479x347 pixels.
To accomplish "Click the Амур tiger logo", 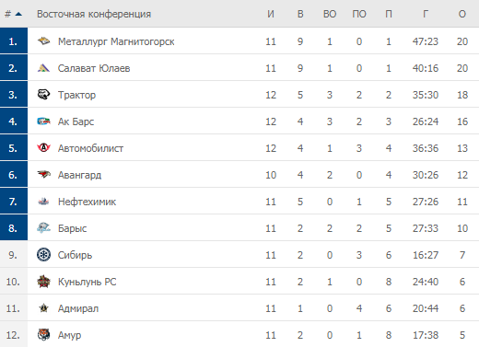I will [x=43, y=335].
